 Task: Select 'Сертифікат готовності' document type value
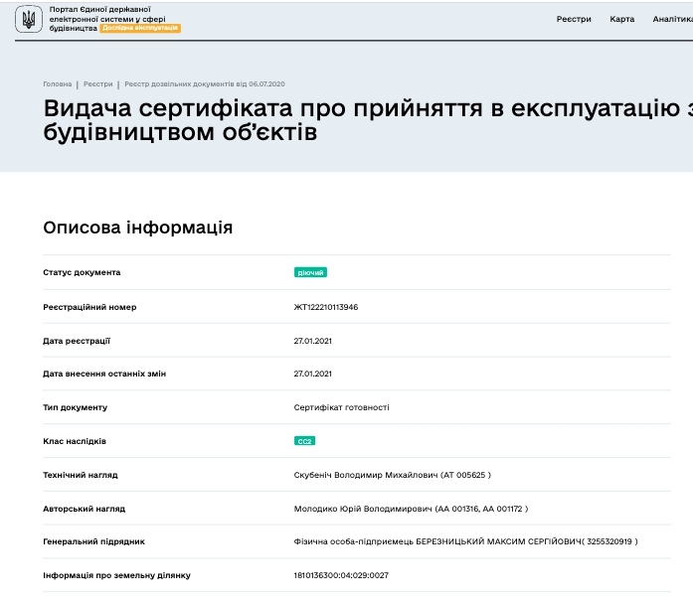pos(342,407)
